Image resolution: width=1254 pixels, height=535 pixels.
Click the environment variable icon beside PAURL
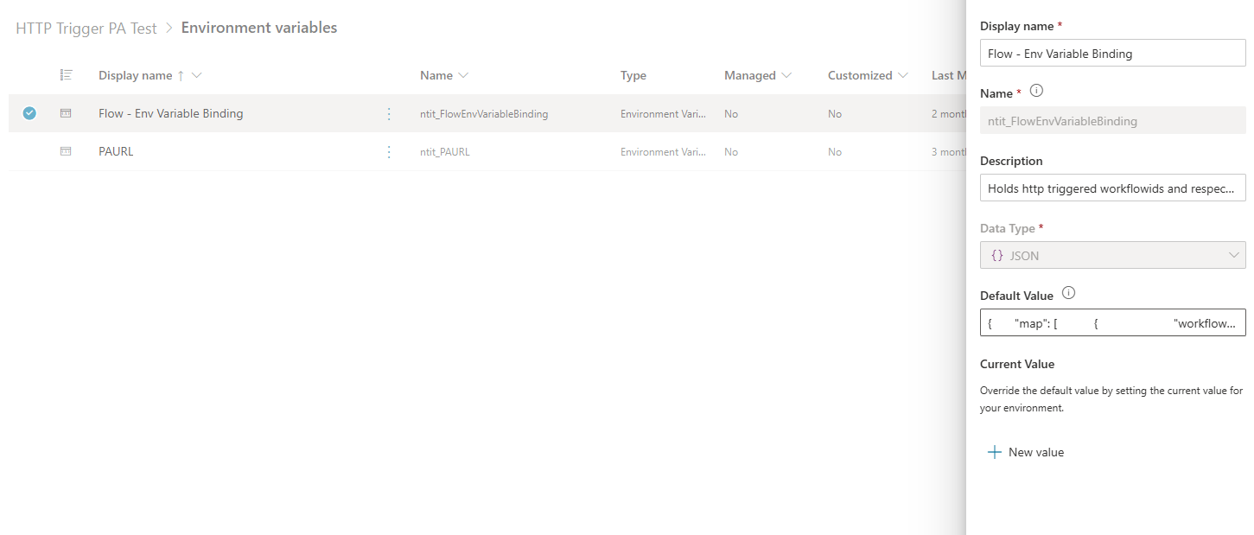tap(67, 151)
